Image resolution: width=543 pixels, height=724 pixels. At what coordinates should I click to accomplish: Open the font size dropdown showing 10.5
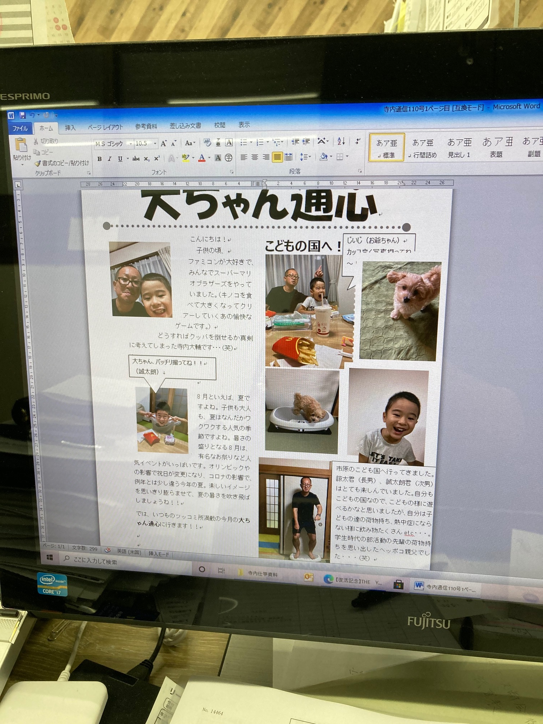[x=155, y=143]
